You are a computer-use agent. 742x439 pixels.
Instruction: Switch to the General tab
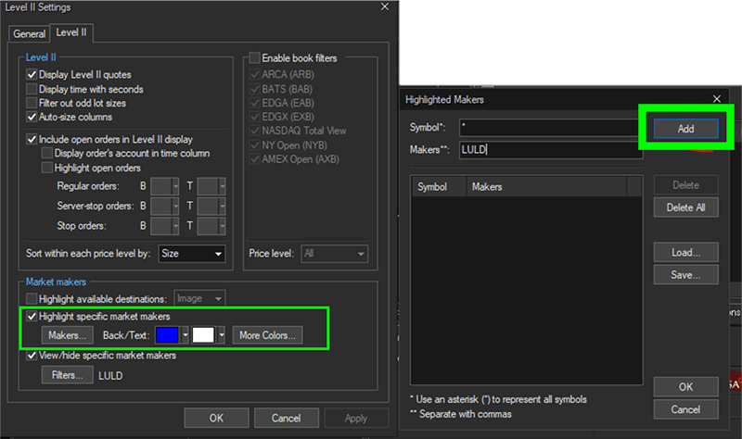pyautogui.click(x=29, y=34)
